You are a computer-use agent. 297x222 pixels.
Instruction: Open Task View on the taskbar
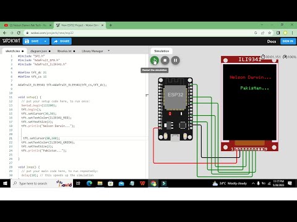(78, 183)
